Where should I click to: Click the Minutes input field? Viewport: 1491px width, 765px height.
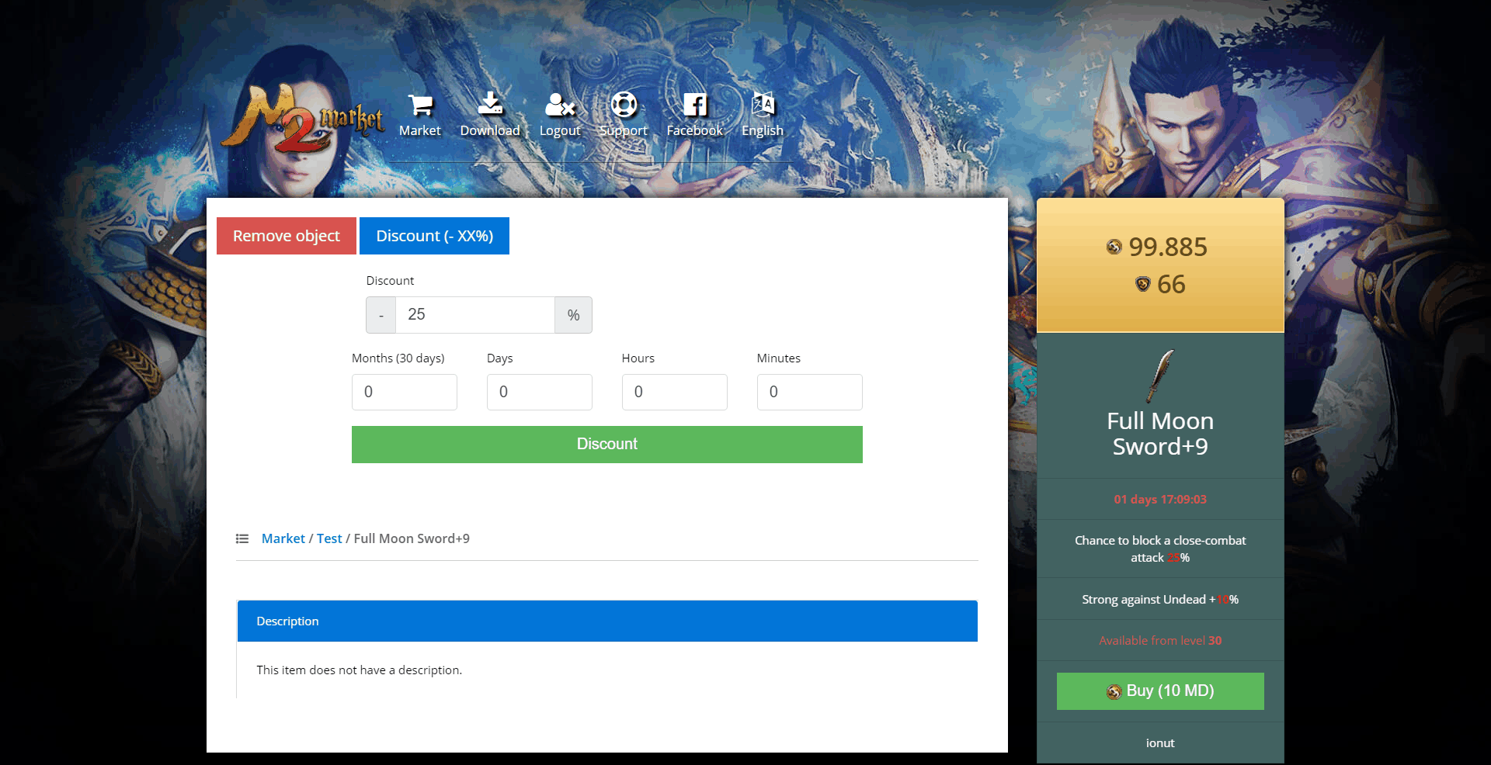coord(809,392)
